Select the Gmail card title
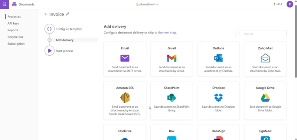 tap(172, 48)
